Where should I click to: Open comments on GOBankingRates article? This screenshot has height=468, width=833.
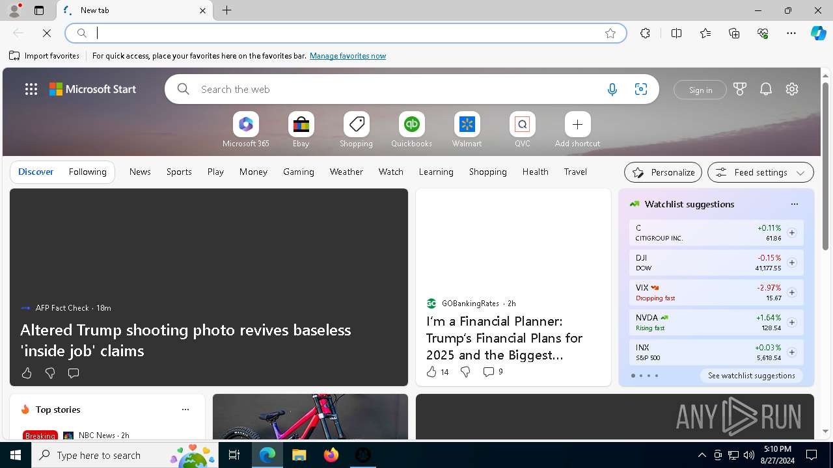493,372
